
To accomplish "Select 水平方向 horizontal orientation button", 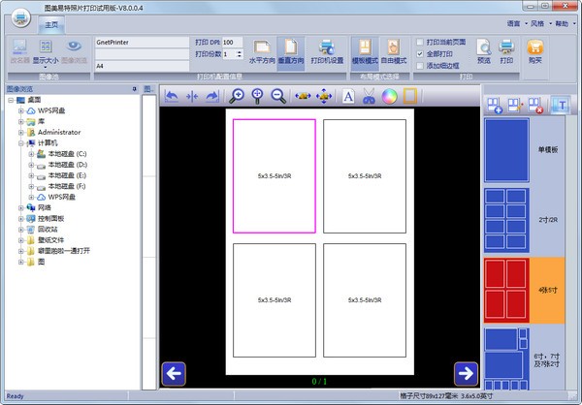I will tap(263, 51).
